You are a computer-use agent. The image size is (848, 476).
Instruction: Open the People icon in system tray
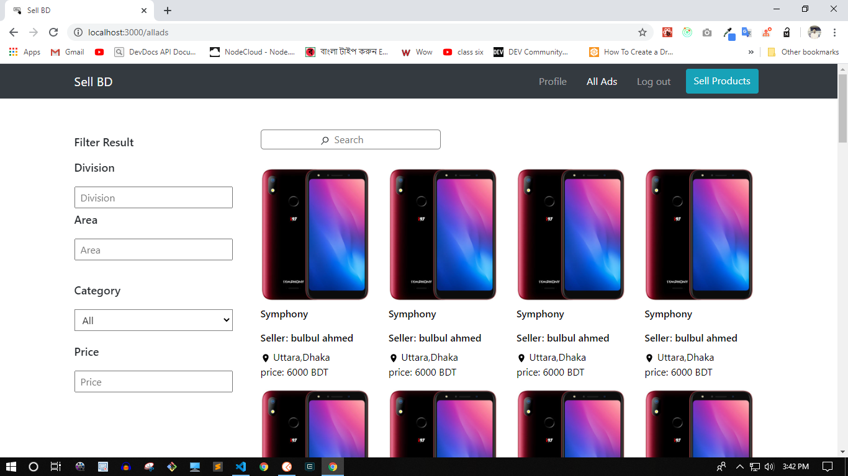pos(721,467)
